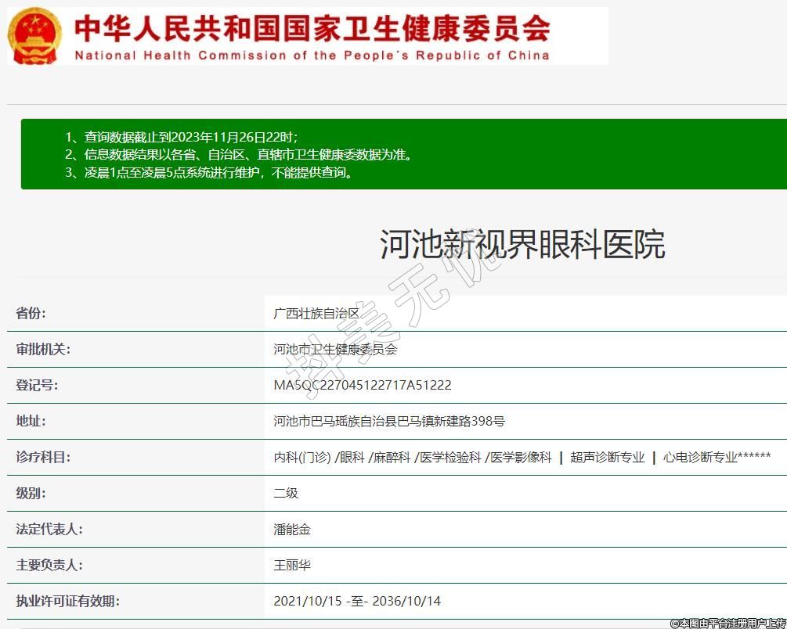Click the national emblem logo
The width and height of the screenshot is (787, 629).
[35, 36]
